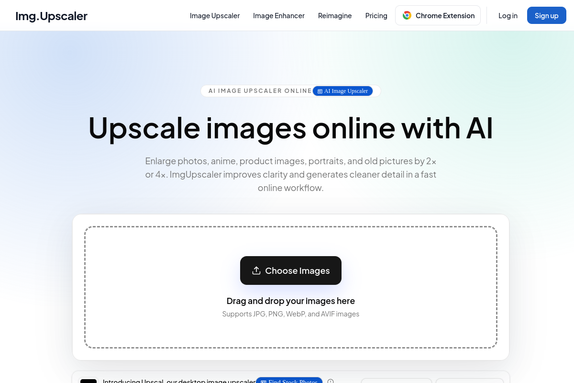This screenshot has width=574, height=383.
Task: Click Log in
Action: click(508, 16)
